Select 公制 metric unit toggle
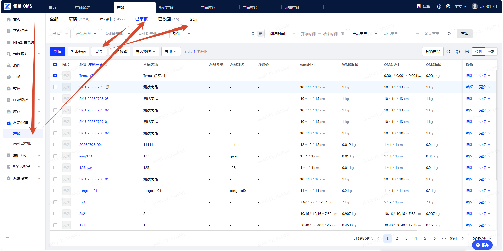 [478, 52]
